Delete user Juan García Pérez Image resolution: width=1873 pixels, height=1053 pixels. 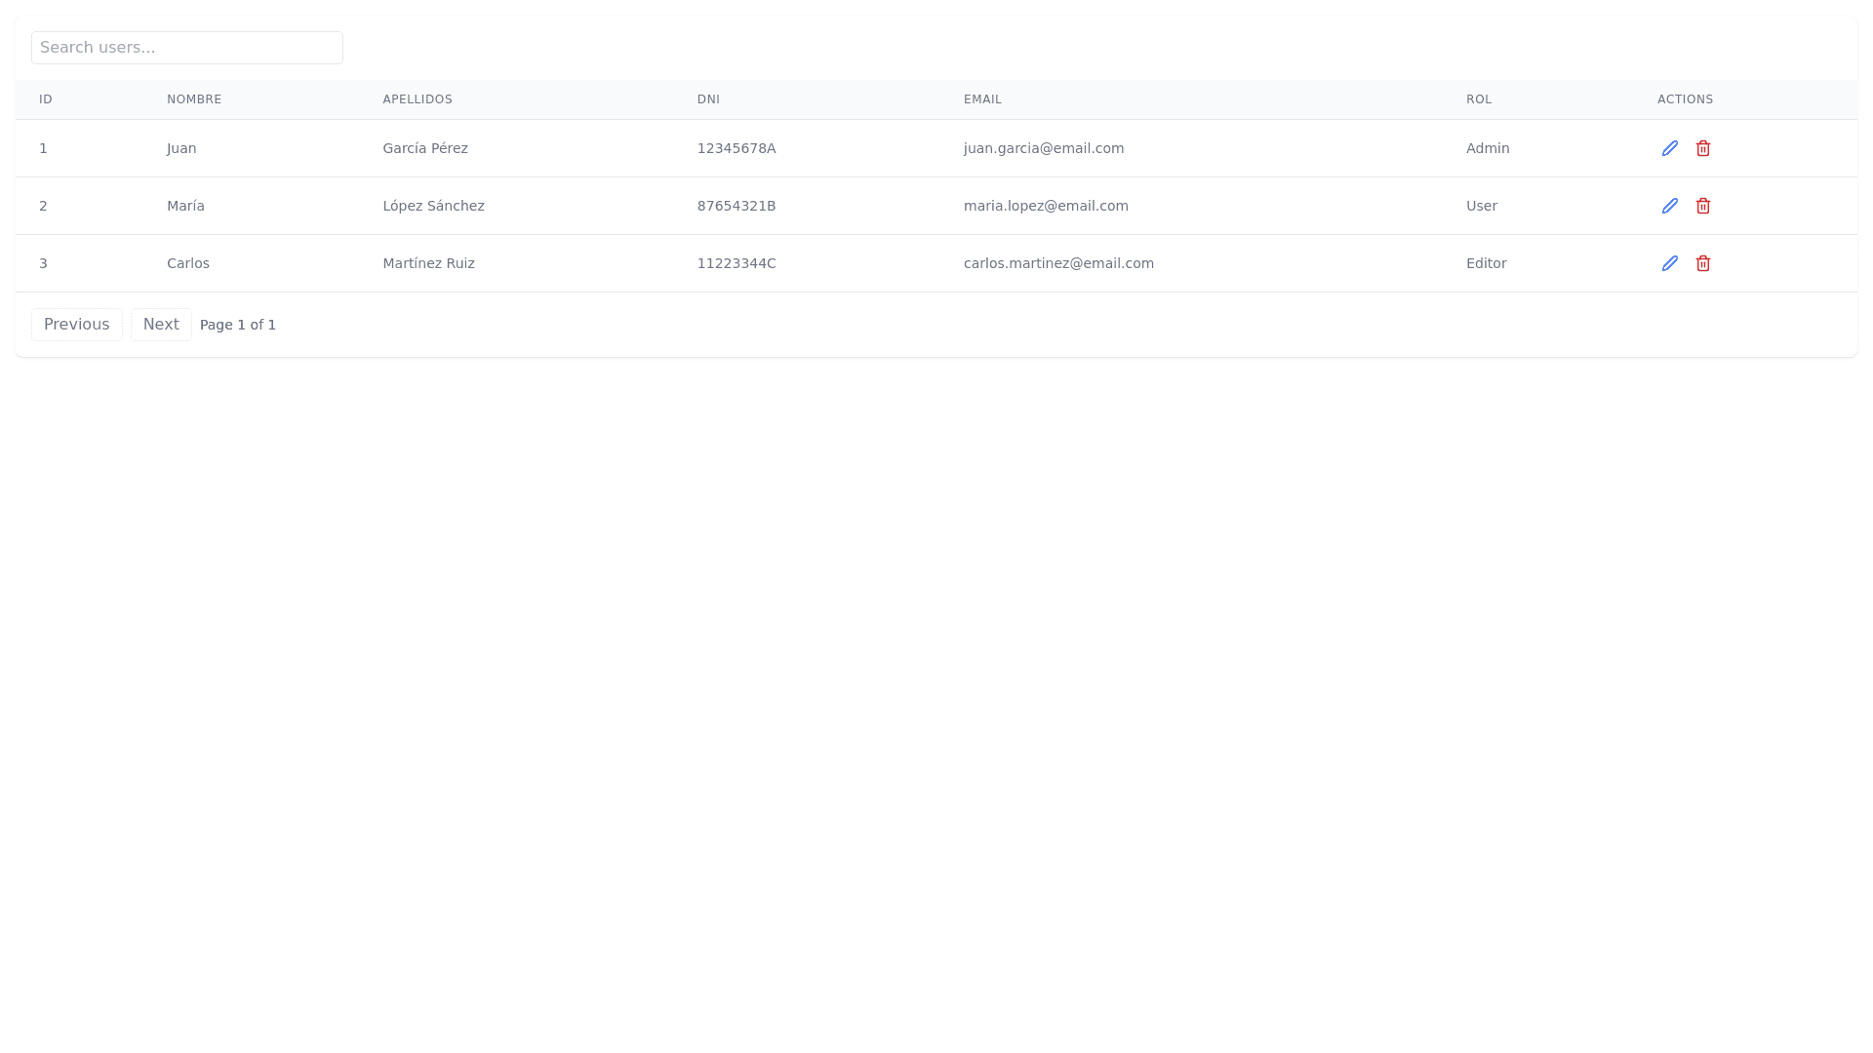click(x=1702, y=148)
